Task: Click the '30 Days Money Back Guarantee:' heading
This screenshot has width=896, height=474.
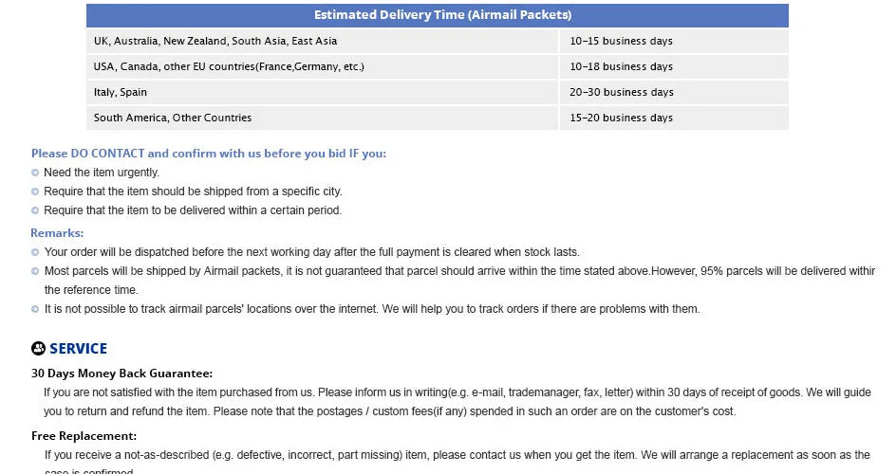Action: pos(121,374)
